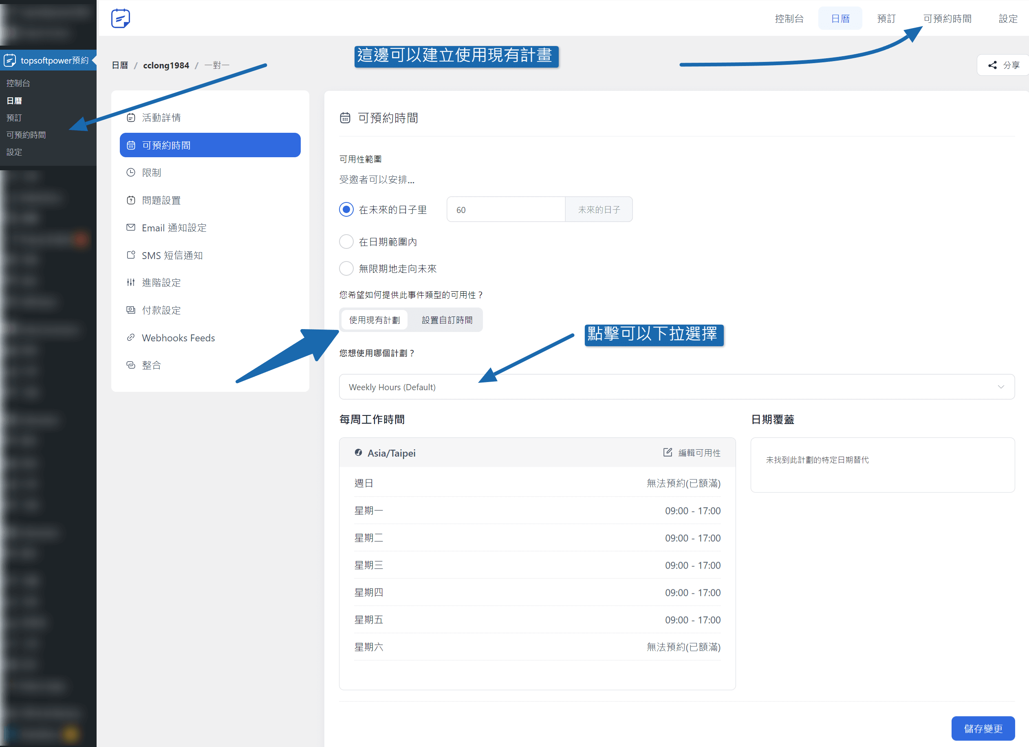
Task: Click cclong1984 in the breadcrumb
Action: (166, 65)
